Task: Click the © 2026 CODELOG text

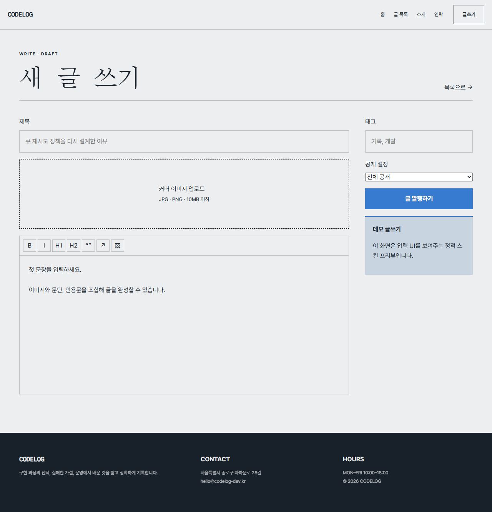Action: 362,481
